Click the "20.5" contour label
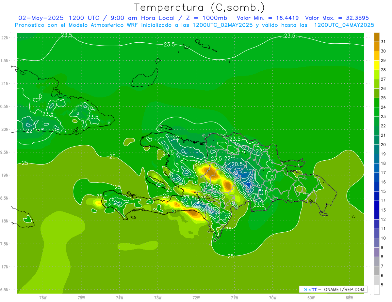 point(237,165)
